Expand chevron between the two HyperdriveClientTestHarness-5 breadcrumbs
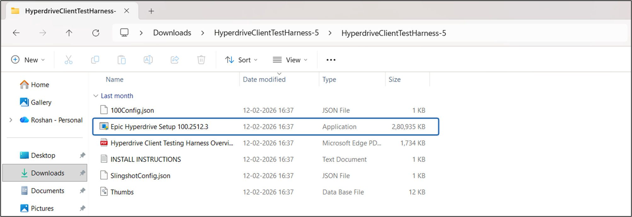Image resolution: width=632 pixels, height=217 pixels. pos(330,33)
